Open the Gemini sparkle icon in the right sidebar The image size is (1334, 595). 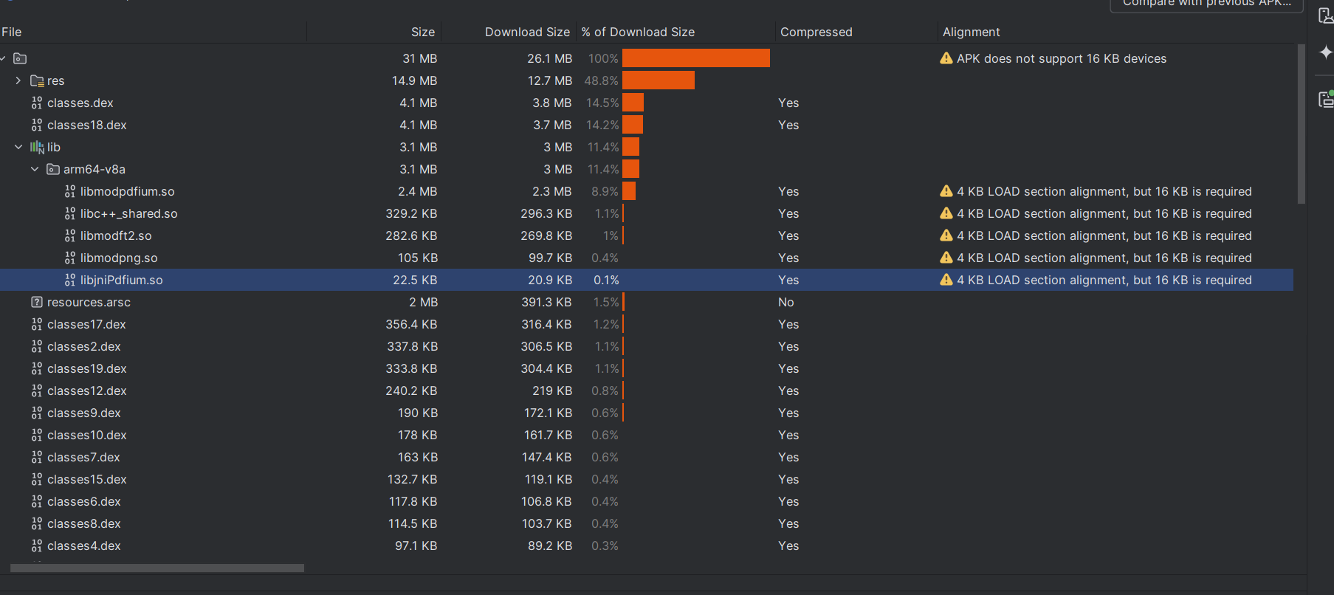pyautogui.click(x=1325, y=52)
